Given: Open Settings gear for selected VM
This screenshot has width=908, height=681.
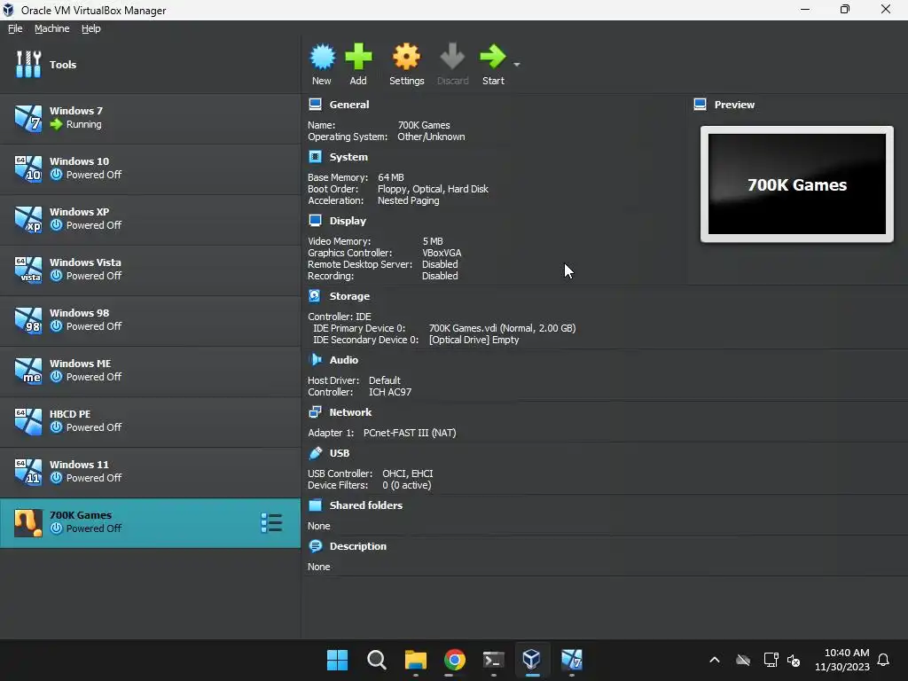Looking at the screenshot, I should pyautogui.click(x=406, y=57).
